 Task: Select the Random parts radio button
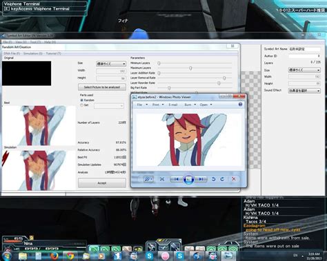pos(81,100)
